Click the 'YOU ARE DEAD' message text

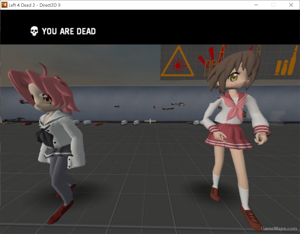coord(69,31)
